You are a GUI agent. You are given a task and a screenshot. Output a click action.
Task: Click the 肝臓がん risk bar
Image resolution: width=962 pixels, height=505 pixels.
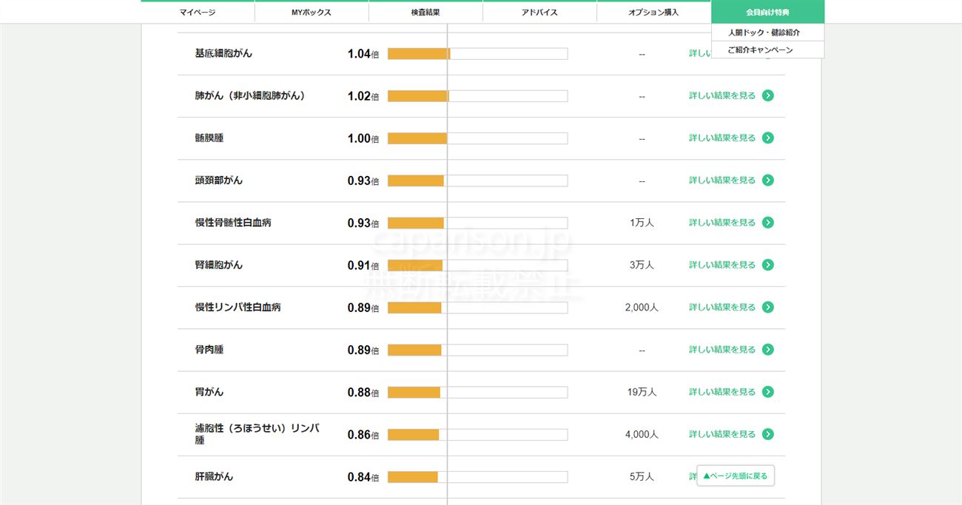477,477
